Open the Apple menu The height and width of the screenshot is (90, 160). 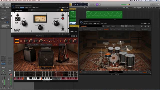coord(2,0)
